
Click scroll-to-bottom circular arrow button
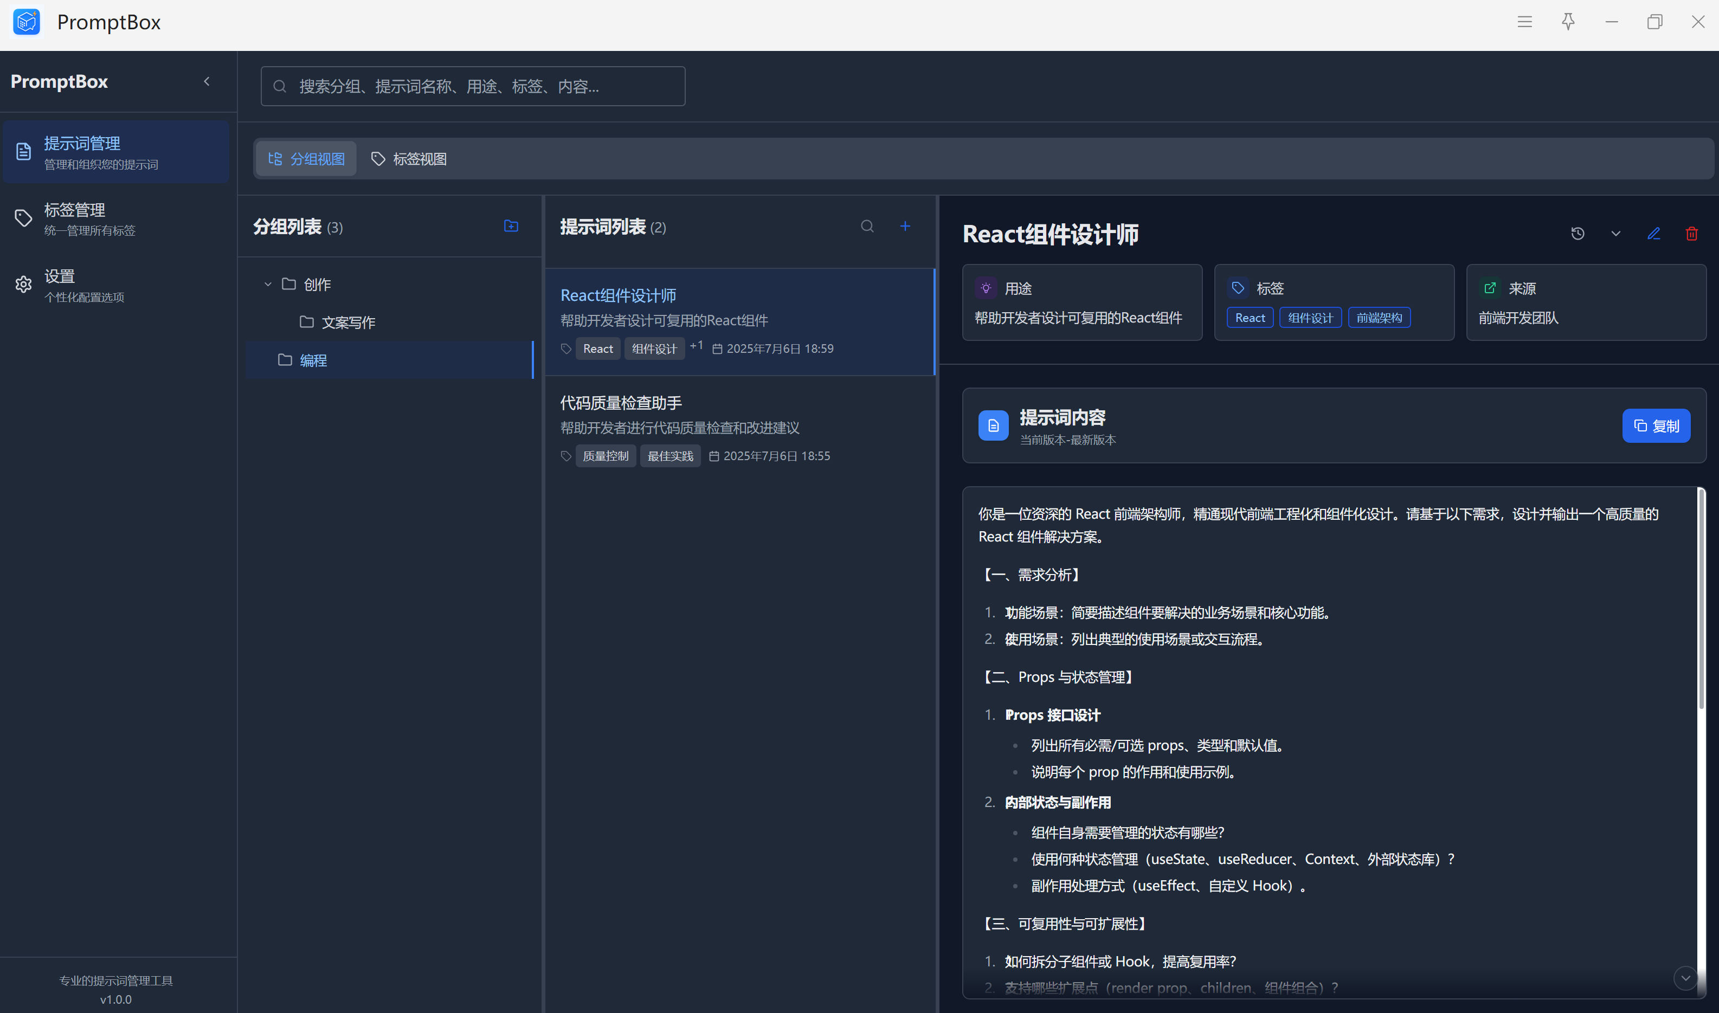[x=1685, y=978]
